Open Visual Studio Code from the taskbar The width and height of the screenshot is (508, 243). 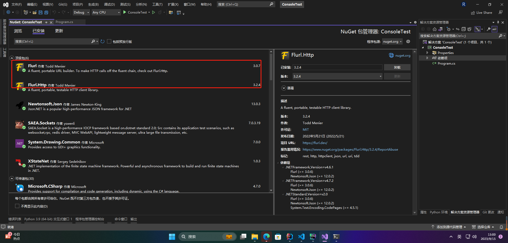pos(301,236)
